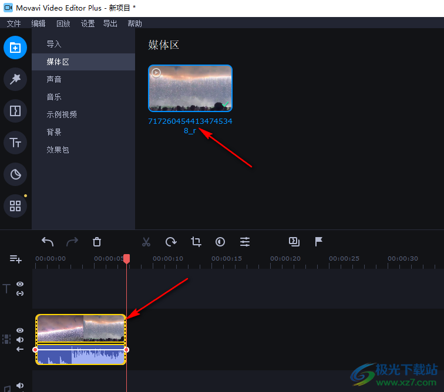Click the Rotate clip toolbar icon
Viewport: 444px width, 392px height.
(171, 242)
